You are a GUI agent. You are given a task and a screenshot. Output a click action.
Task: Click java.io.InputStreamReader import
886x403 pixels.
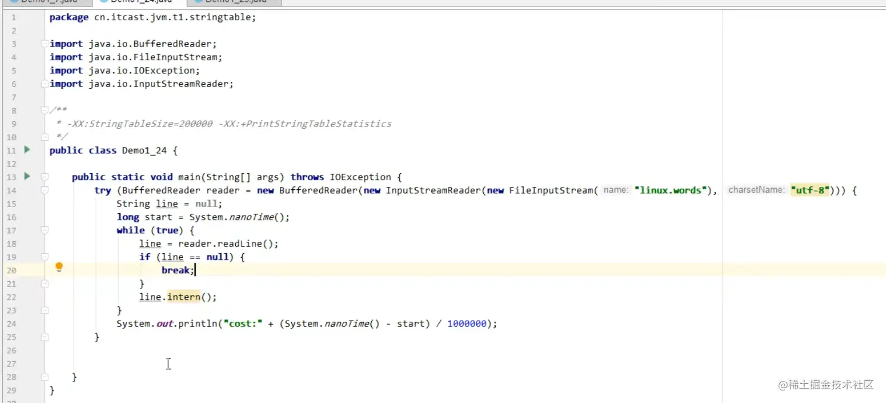[x=158, y=84]
